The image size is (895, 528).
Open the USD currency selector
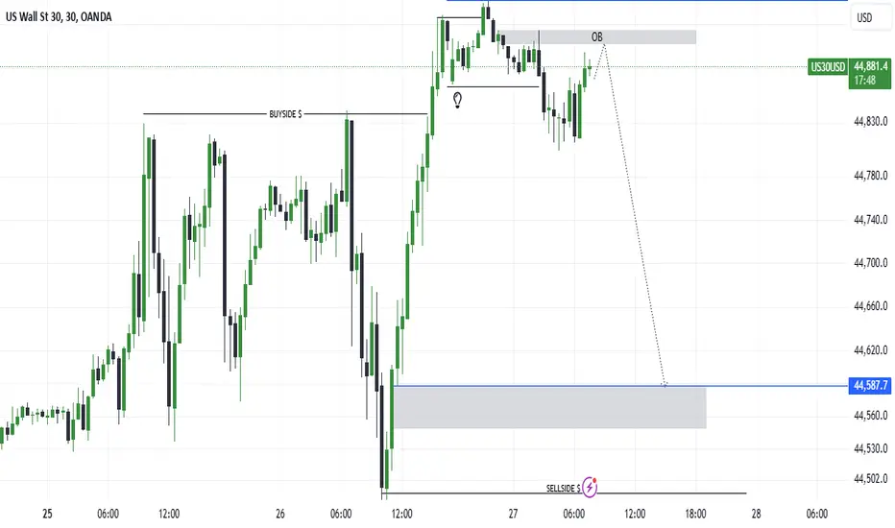pos(863,18)
